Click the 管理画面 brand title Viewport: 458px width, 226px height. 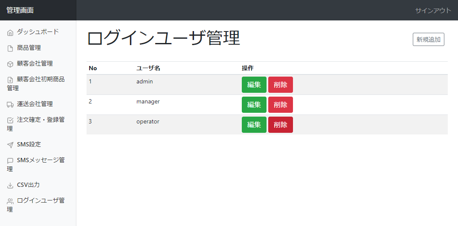tap(20, 10)
